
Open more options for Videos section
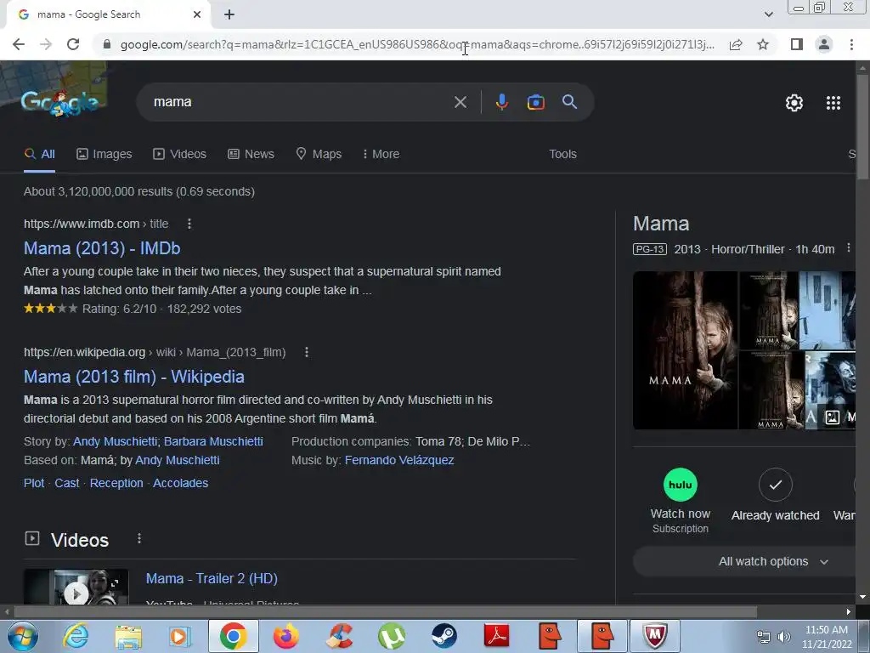pyautogui.click(x=139, y=538)
